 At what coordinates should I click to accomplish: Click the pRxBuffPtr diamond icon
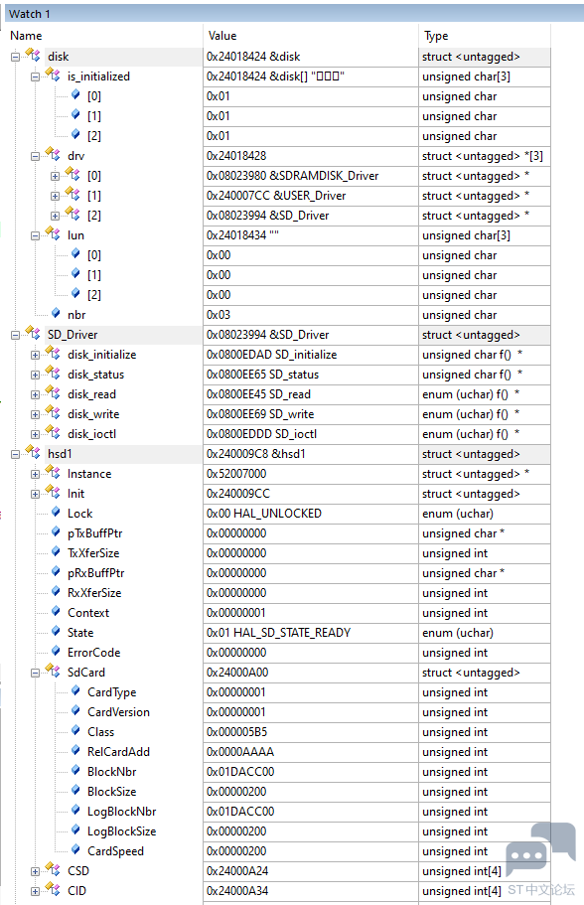coord(56,572)
